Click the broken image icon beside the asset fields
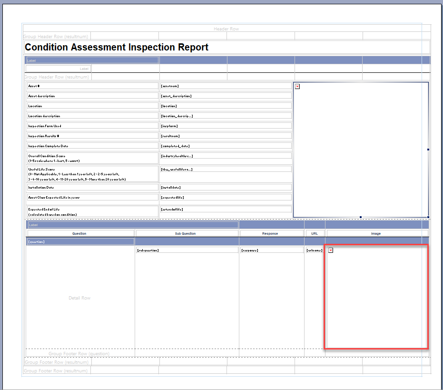Viewport: 443px width, 390px height. (x=297, y=86)
